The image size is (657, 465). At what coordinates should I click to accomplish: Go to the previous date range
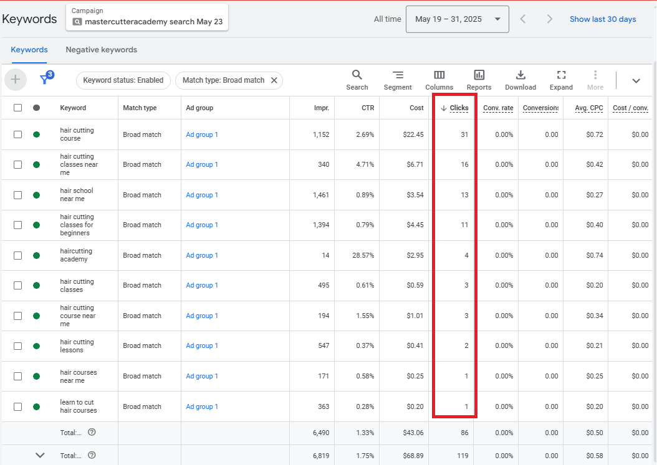pos(522,19)
